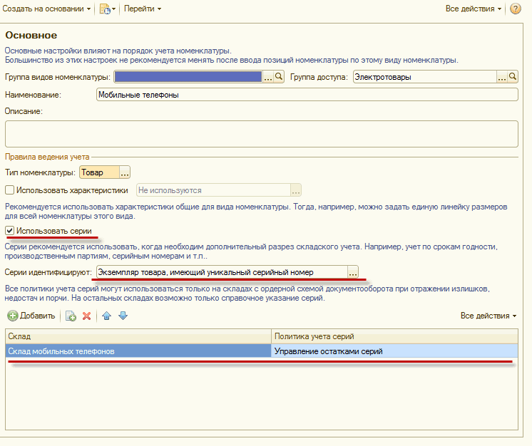Select the Управление остатками серий table cell
This screenshot has width=532, height=446.
coord(394,351)
